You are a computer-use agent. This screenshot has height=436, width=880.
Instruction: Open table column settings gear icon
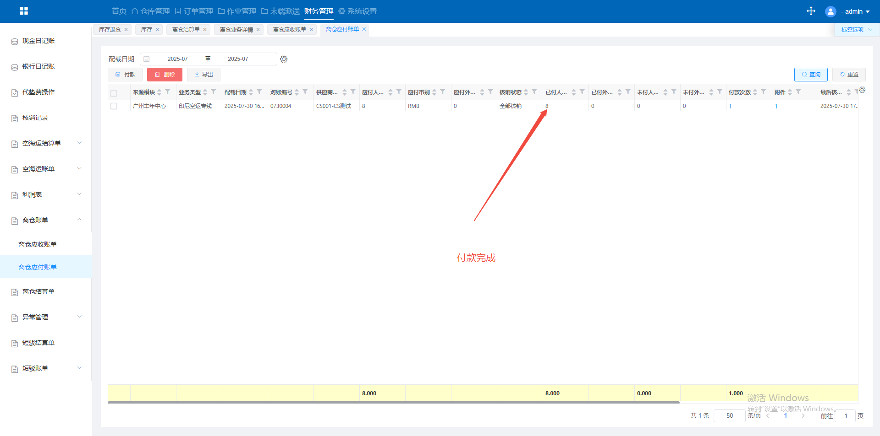point(862,90)
